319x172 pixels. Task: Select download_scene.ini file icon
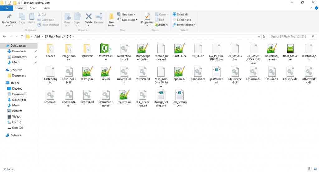tap(272, 49)
